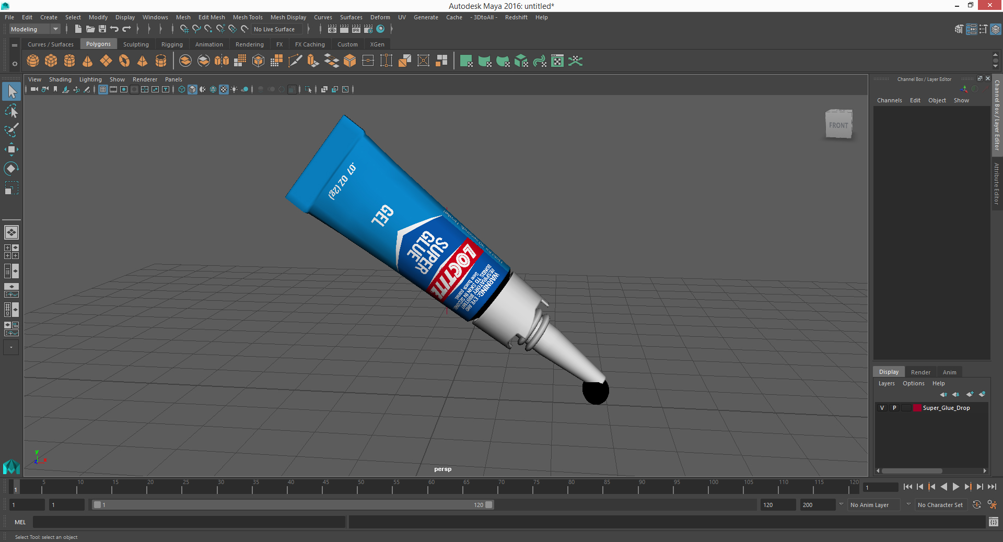This screenshot has height=542, width=1003.
Task: Click the Play forwards button
Action: [x=955, y=487]
